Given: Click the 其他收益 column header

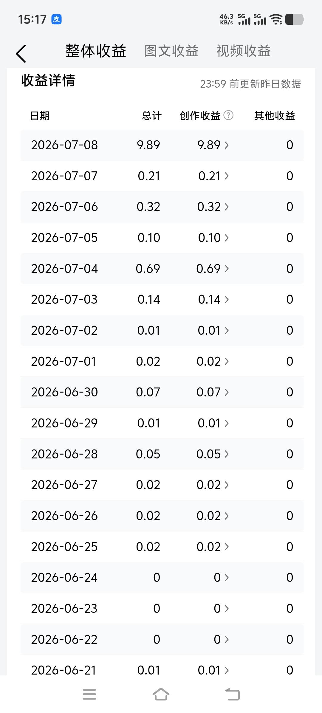Looking at the screenshot, I should [x=275, y=115].
